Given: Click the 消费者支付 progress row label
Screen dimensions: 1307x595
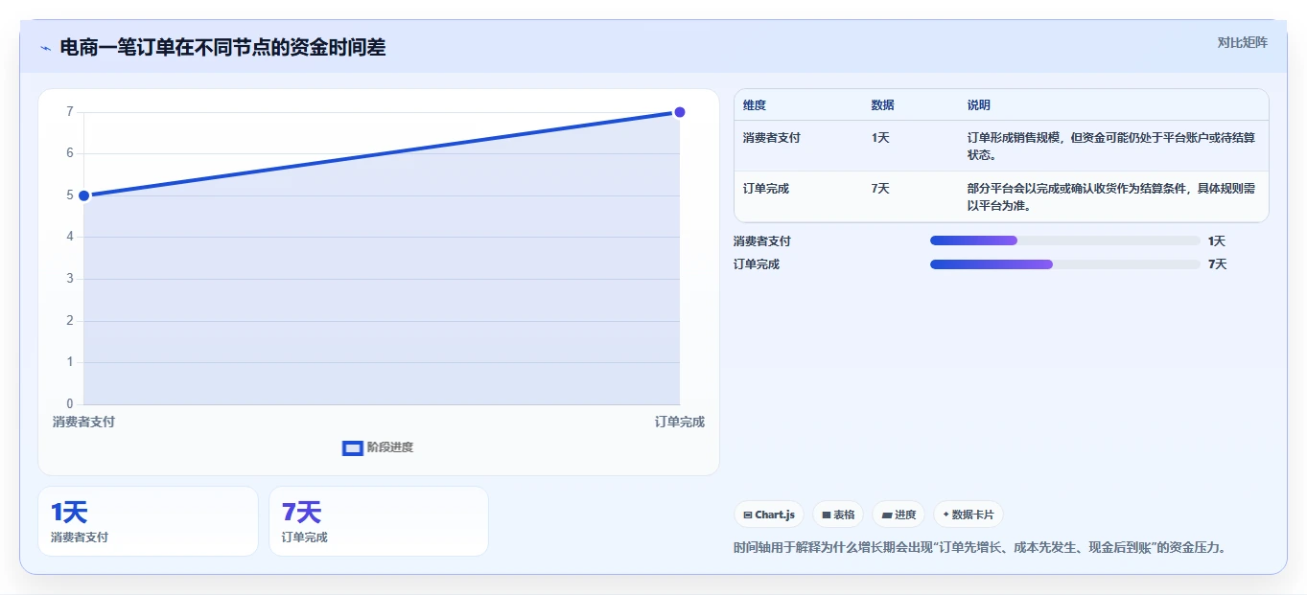Looking at the screenshot, I should click(762, 241).
